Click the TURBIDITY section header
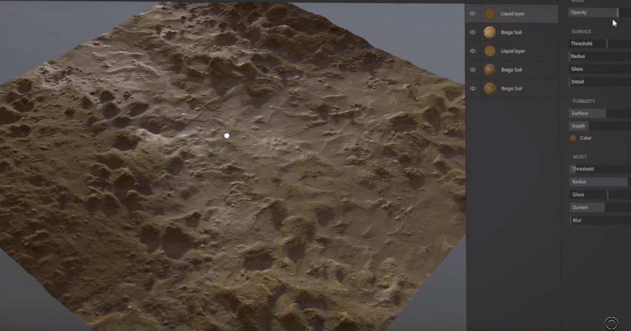 584,101
